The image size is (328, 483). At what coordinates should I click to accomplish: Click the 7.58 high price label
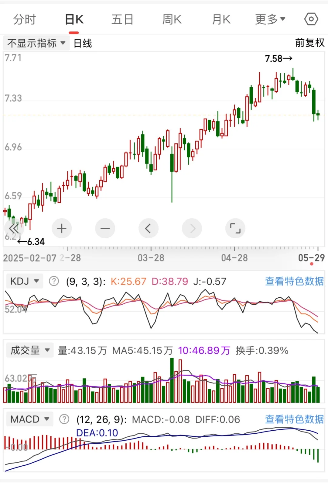pyautogui.click(x=278, y=58)
